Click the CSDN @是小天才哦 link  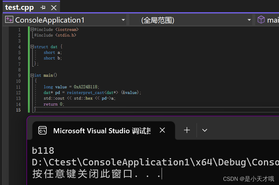(x=249, y=178)
